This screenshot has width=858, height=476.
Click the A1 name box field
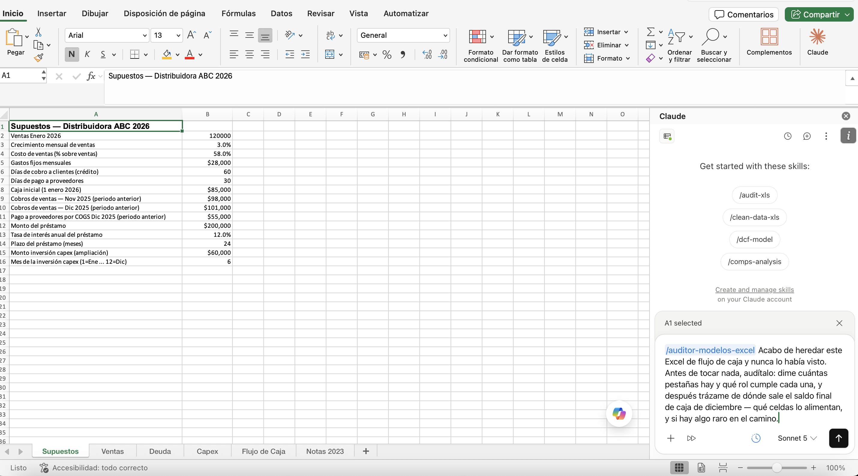(x=20, y=76)
